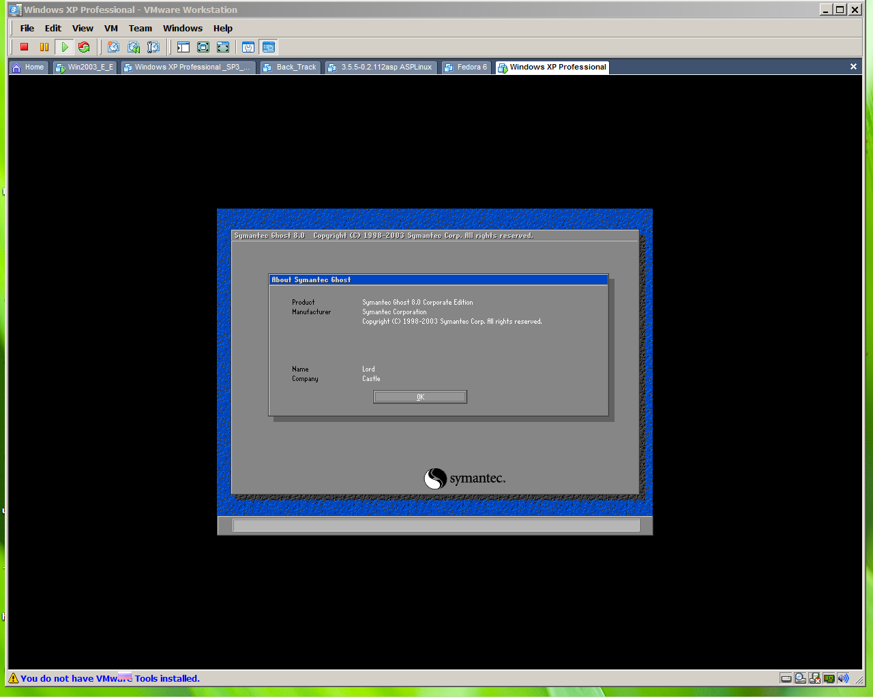The width and height of the screenshot is (873, 698).
Task: Click OK in About Symantec Ghost dialog
Action: (x=420, y=397)
